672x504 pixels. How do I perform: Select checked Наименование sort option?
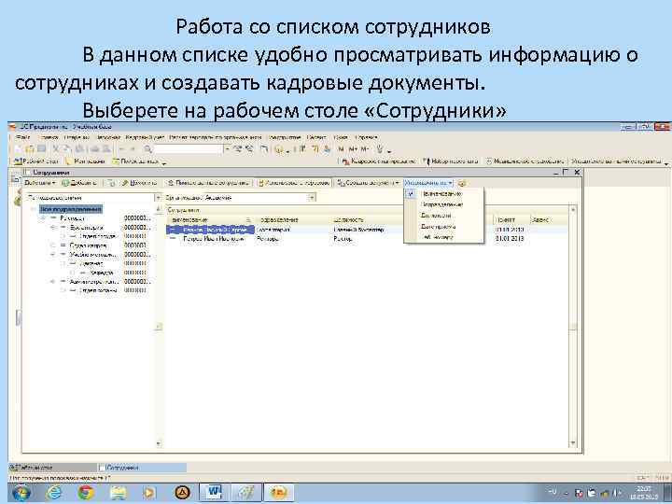pos(443,194)
